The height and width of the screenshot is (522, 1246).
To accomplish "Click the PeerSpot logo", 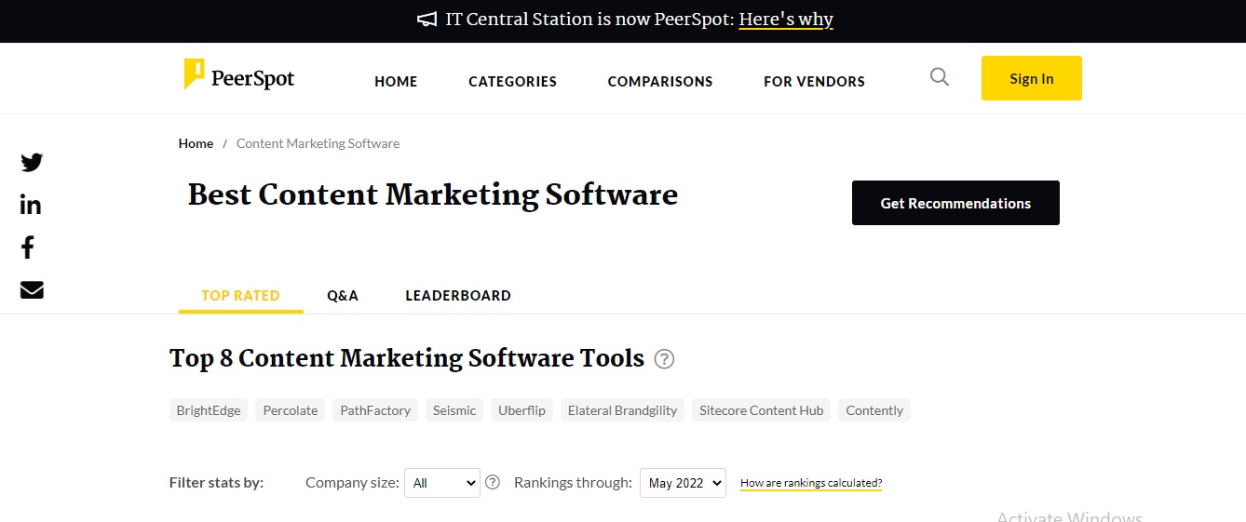I will coord(239,75).
